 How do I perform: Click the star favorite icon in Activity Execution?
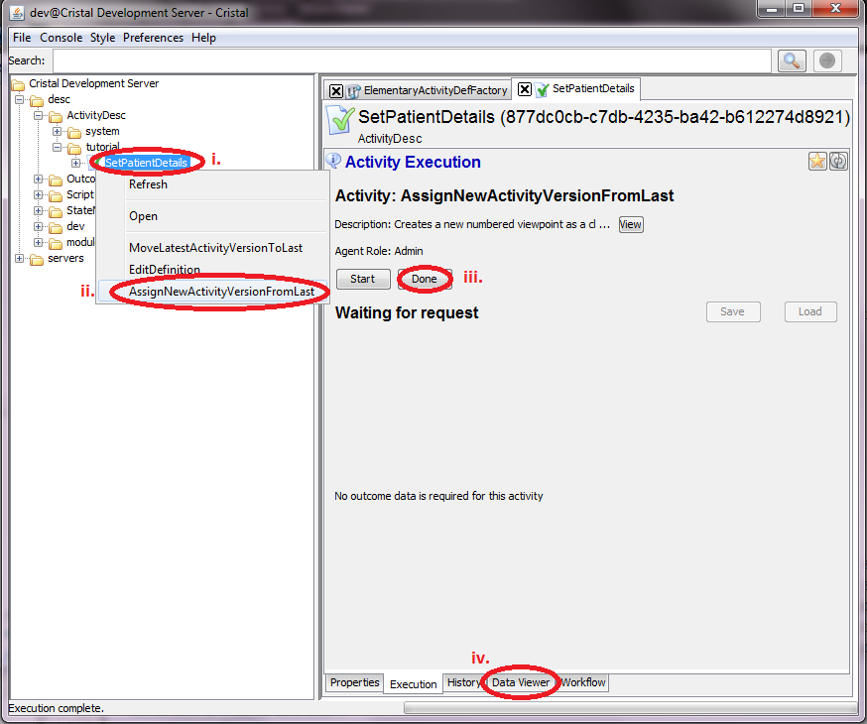pyautogui.click(x=817, y=161)
